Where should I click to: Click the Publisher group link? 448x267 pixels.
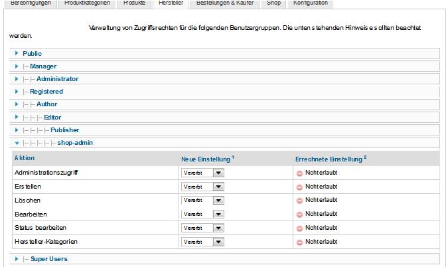click(64, 130)
